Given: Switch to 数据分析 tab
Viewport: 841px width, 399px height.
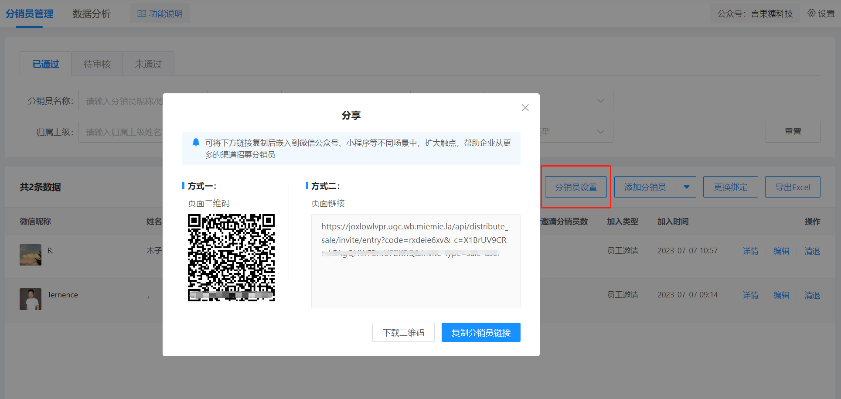Looking at the screenshot, I should tap(92, 14).
